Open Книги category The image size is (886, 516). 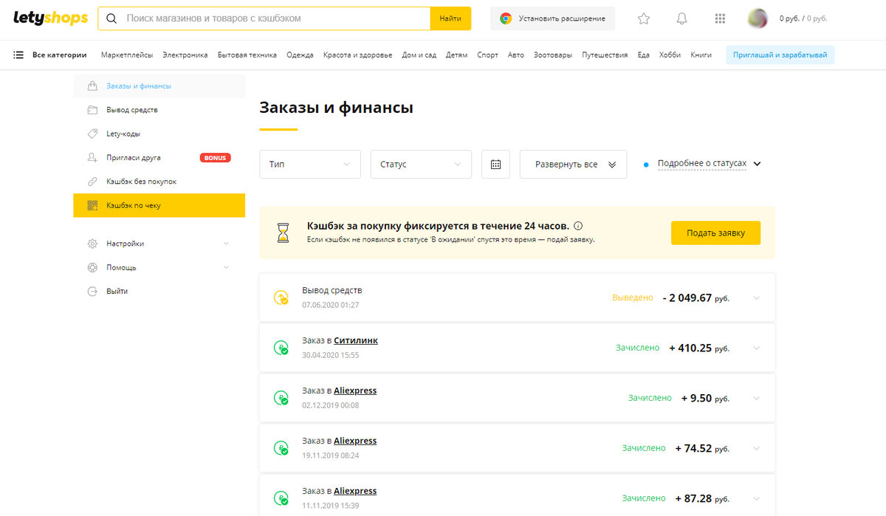coord(701,55)
